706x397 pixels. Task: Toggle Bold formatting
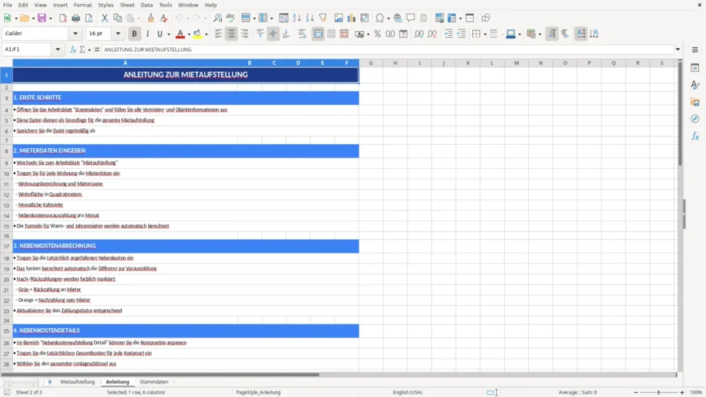134,34
